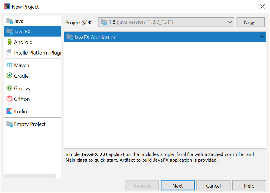Click the Project SDK dropdown arrow
This screenshot has width=270, height=193.
click(x=230, y=22)
